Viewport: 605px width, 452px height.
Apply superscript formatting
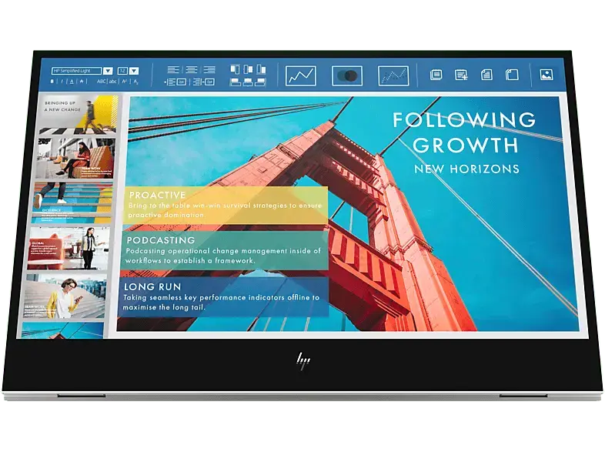pos(124,82)
